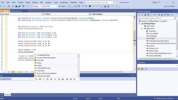Open the Pending Changes Filter dropdown arrow
The height and width of the screenshot is (100, 178).
157,15
